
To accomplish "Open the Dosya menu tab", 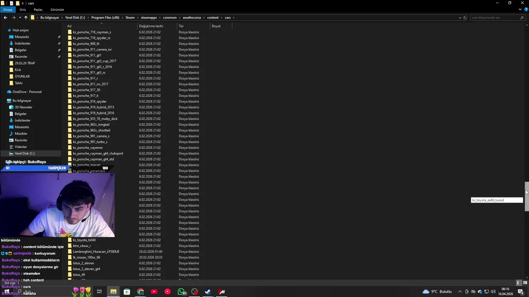I will [x=8, y=9].
